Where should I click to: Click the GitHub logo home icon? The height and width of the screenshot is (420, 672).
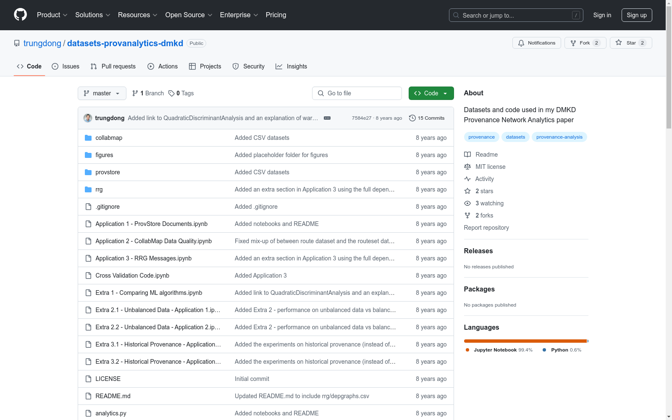[20, 15]
